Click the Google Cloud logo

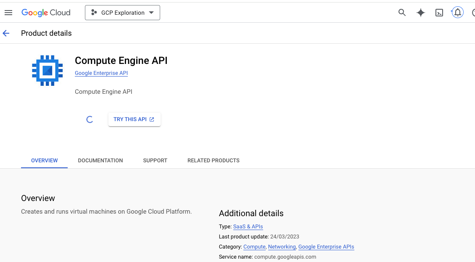[46, 13]
